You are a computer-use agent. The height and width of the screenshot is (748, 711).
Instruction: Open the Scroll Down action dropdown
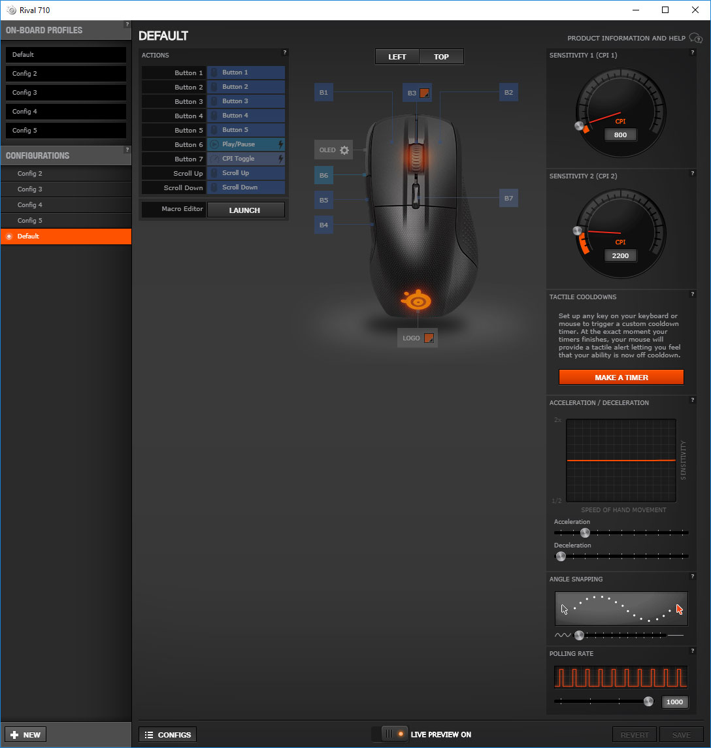[x=246, y=187]
